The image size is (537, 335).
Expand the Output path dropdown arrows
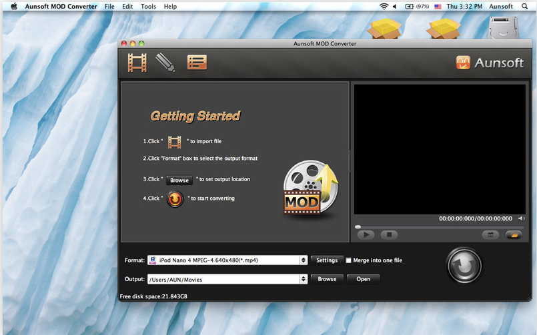pos(304,279)
